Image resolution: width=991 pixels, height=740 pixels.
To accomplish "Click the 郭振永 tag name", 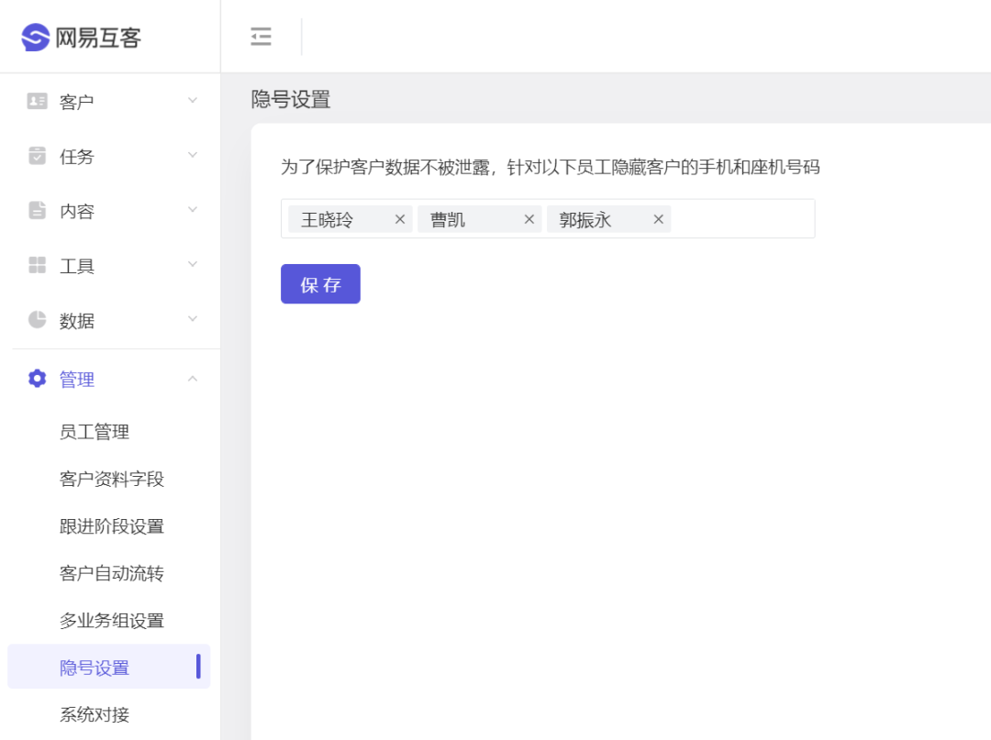I will pos(585,220).
